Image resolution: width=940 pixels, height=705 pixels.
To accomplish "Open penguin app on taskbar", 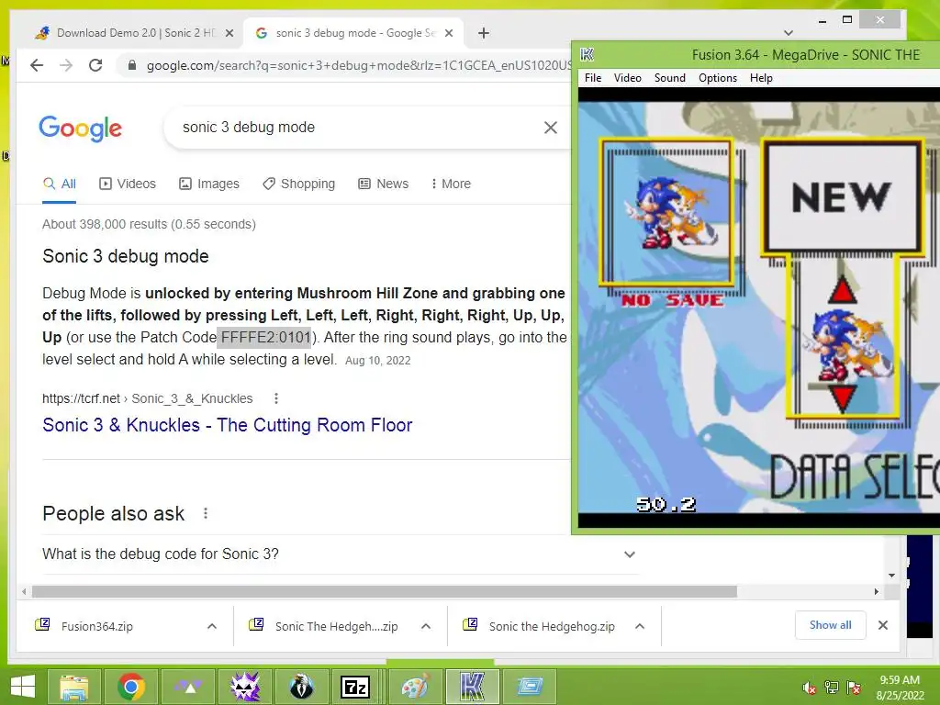I will (x=301, y=687).
